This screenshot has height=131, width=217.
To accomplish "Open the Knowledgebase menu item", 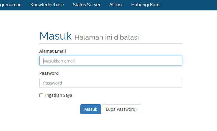I will [x=47, y=5].
